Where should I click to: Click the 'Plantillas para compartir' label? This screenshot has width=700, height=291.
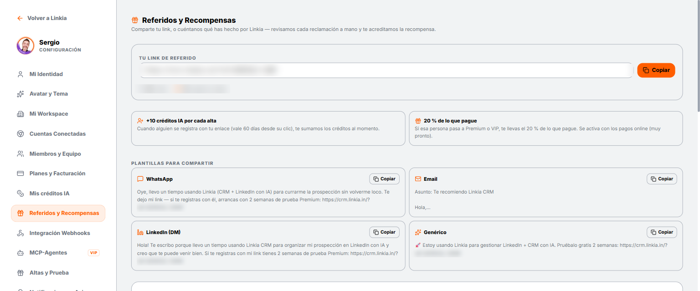tap(172, 163)
